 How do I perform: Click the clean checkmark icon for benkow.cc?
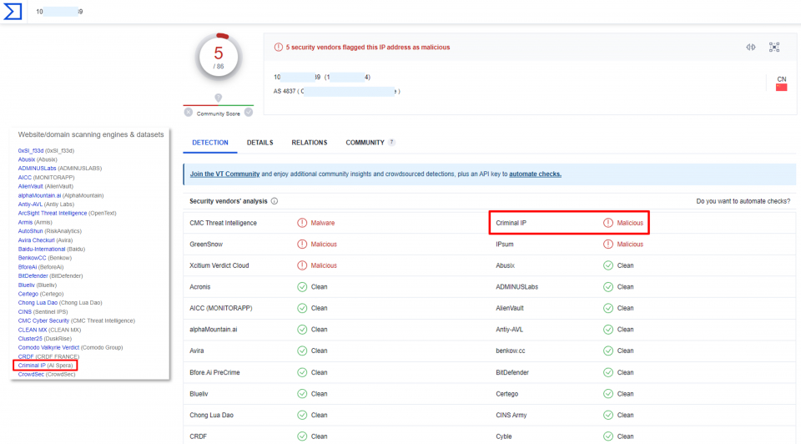pos(608,351)
